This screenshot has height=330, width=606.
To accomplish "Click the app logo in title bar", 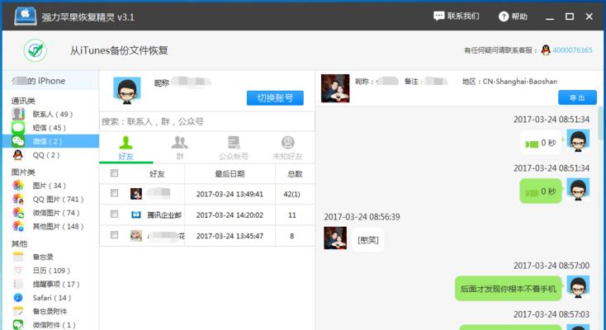I will (x=25, y=16).
